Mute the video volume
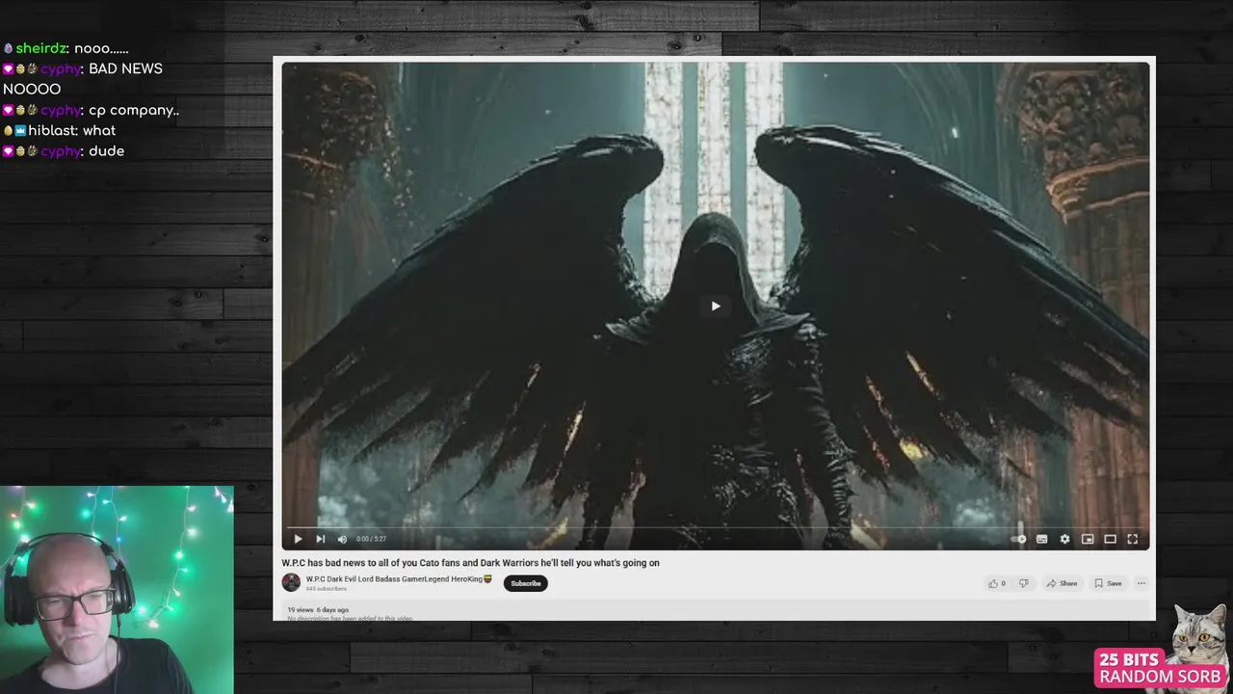This screenshot has width=1233, height=694. tap(342, 539)
